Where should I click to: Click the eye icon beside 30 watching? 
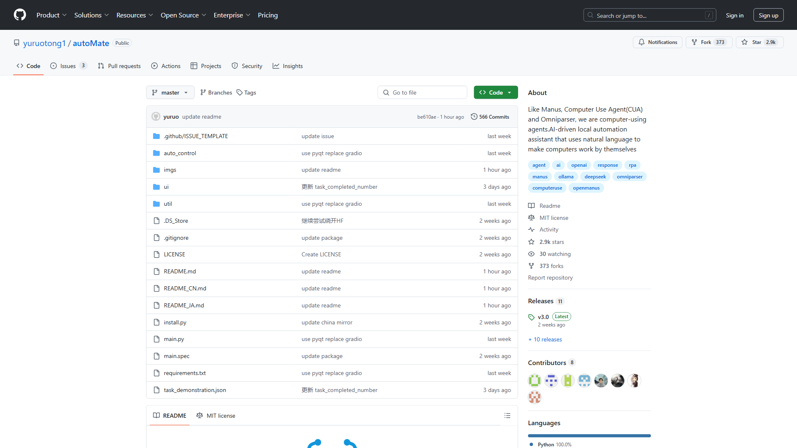pos(531,254)
